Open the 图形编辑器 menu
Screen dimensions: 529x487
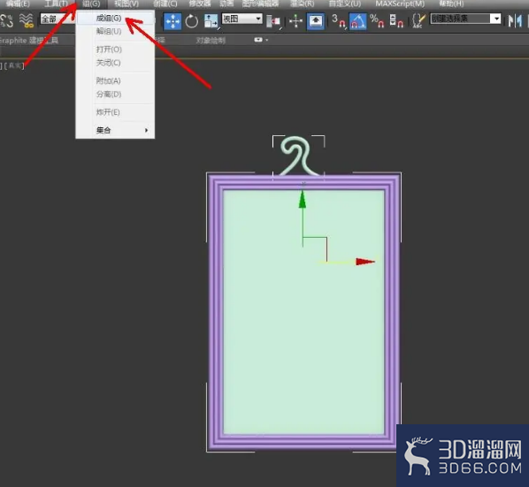[260, 4]
